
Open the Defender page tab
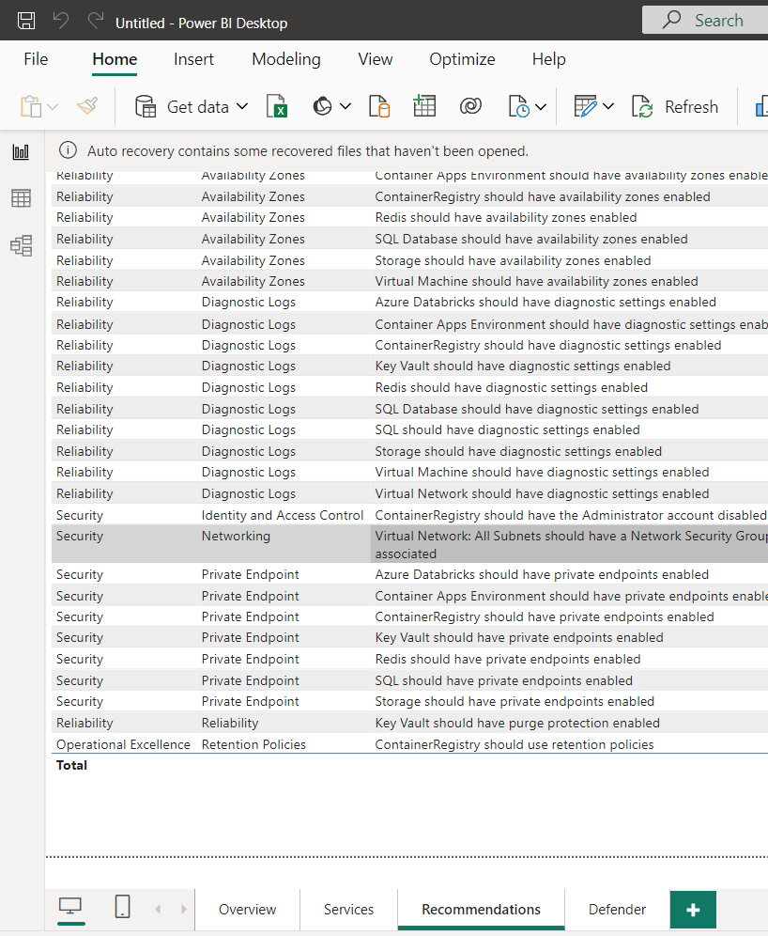tap(617, 909)
